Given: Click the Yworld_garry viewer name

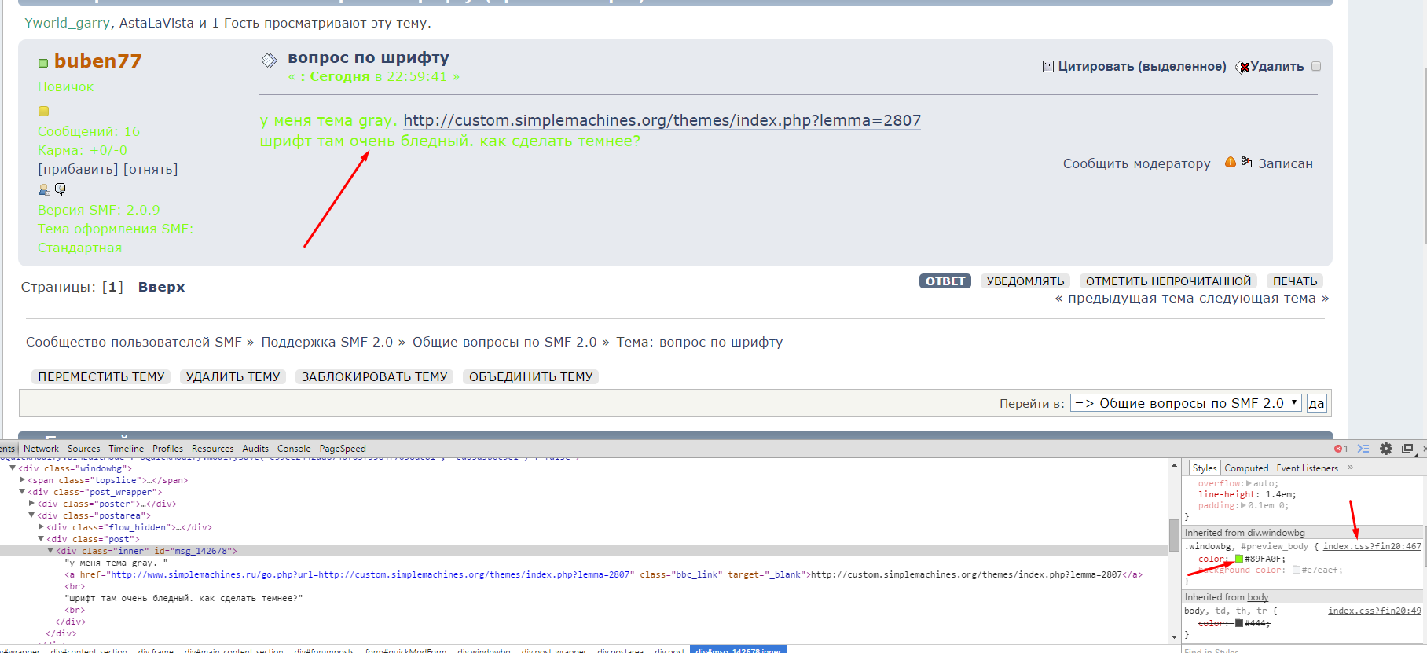Looking at the screenshot, I should 67,23.
